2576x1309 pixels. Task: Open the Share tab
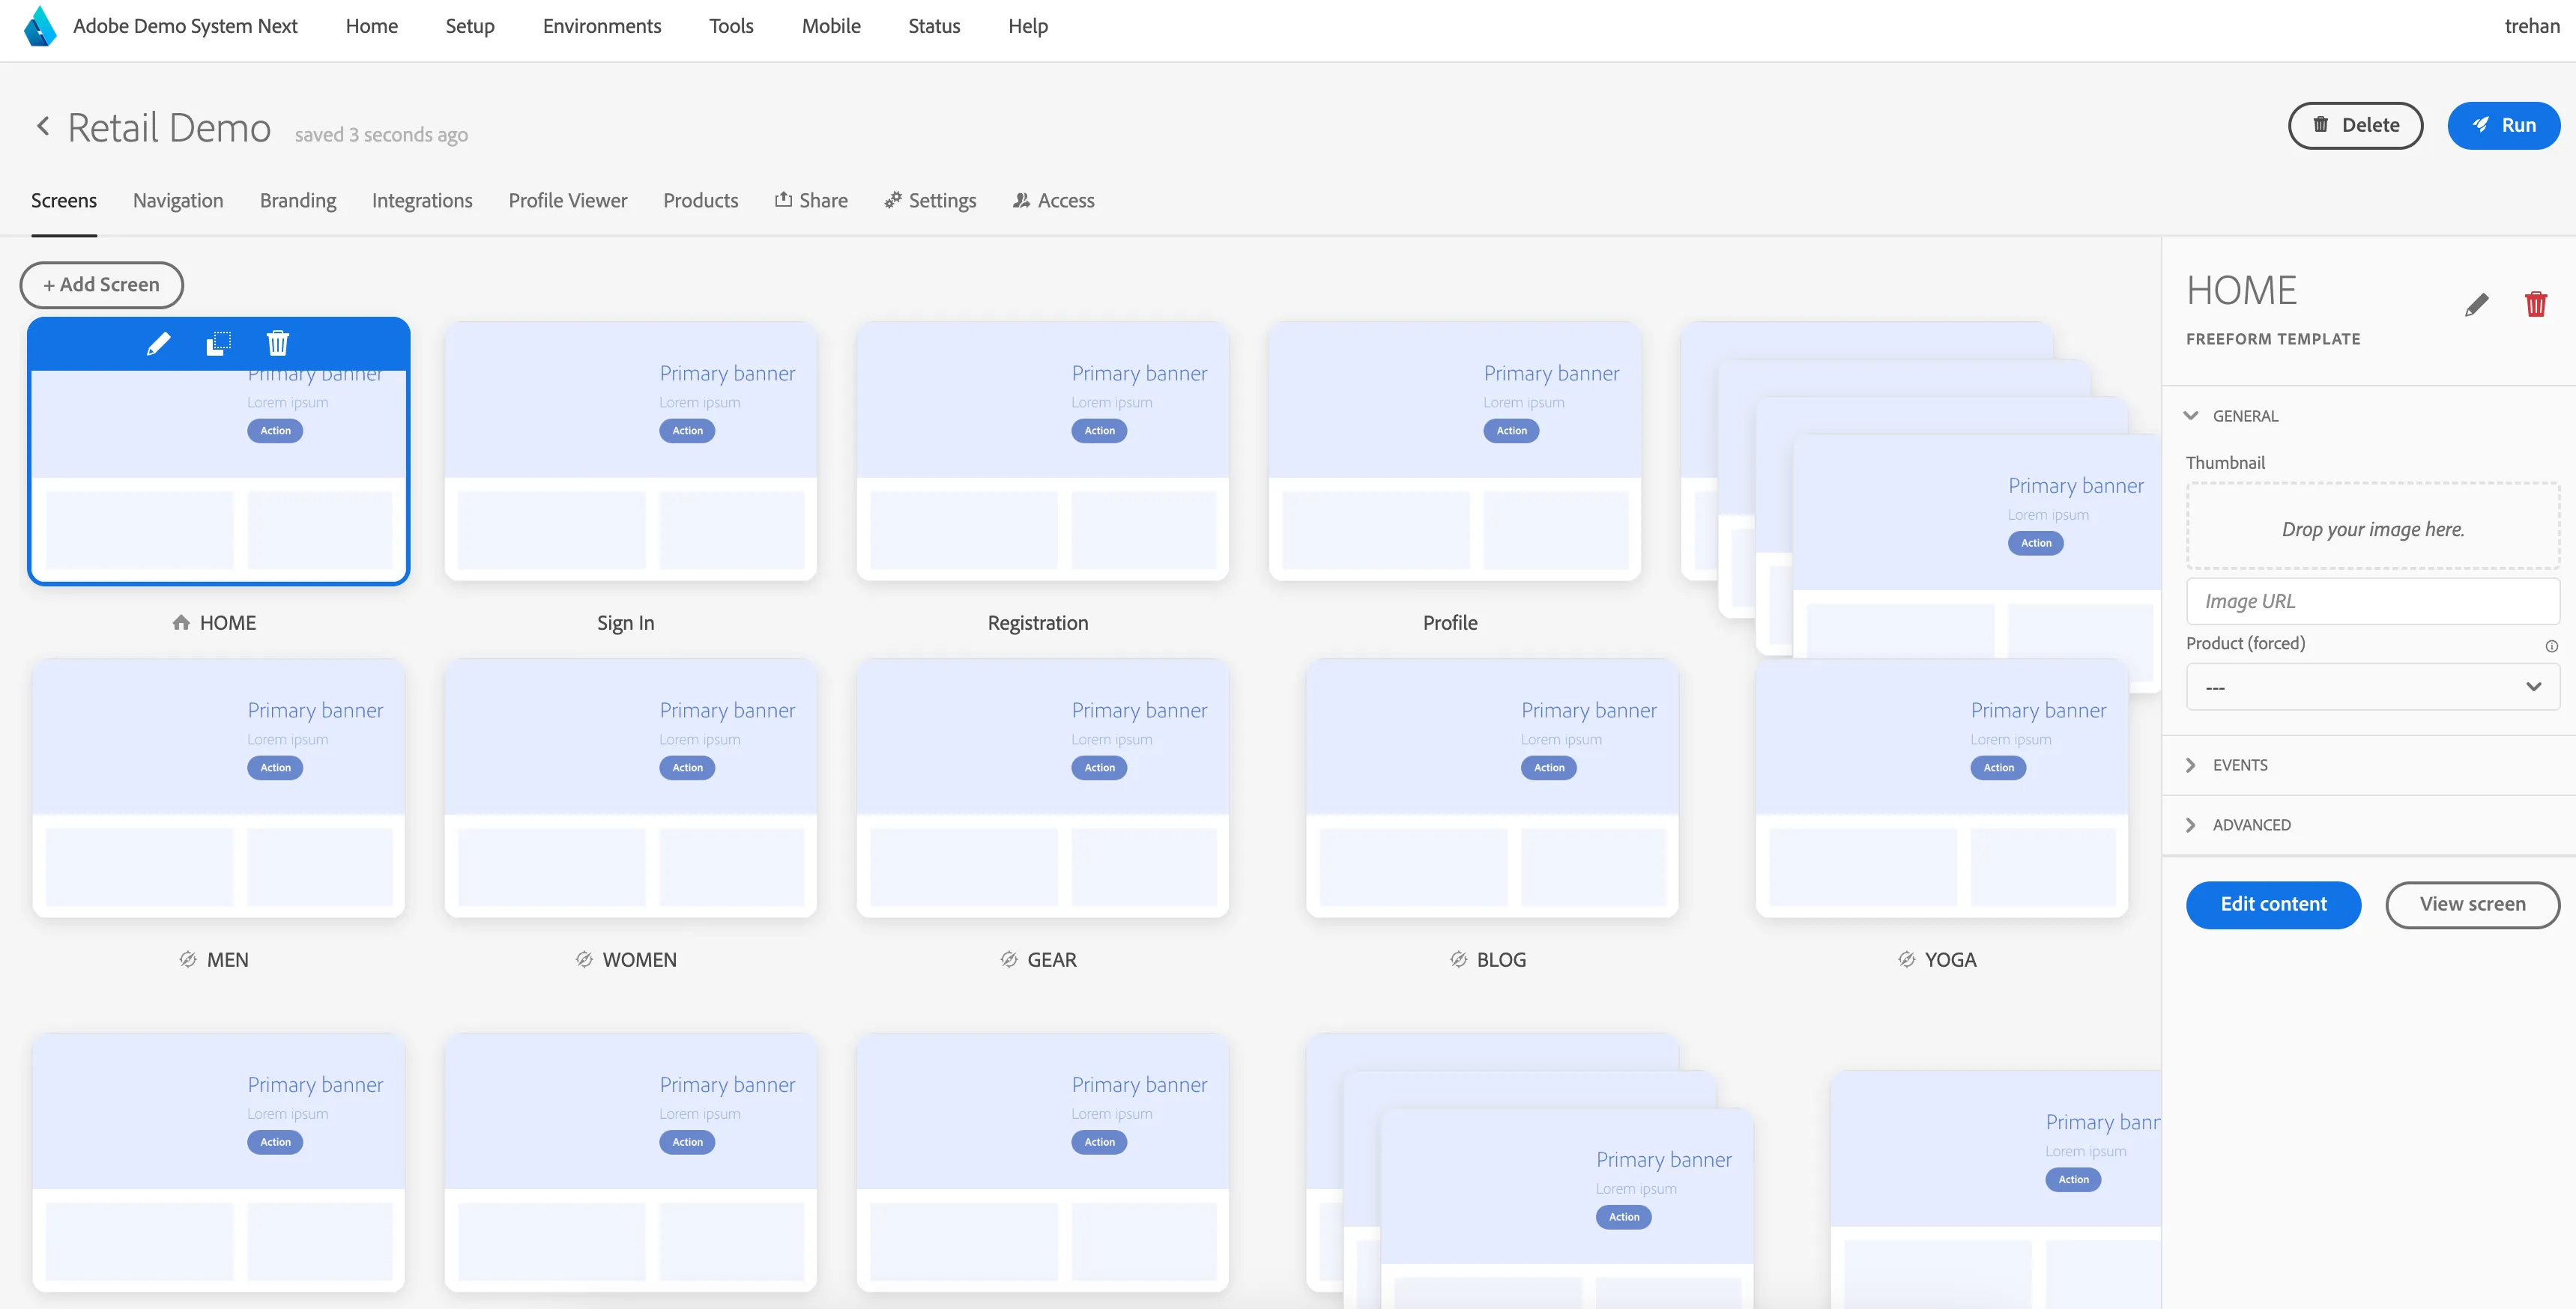tap(811, 201)
